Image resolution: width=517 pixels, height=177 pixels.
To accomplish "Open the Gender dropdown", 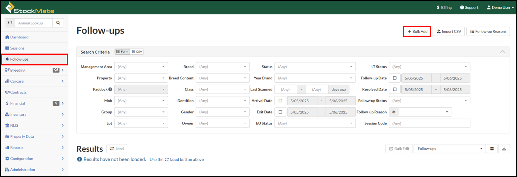I will pyautogui.click(x=222, y=112).
